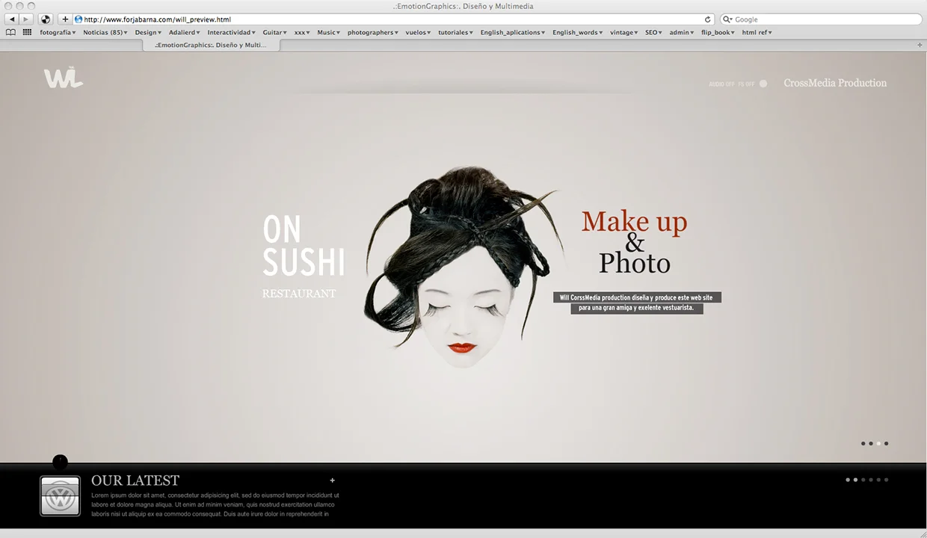Open the vuelos bookmarks folder
This screenshot has width=927, height=538.
418,32
